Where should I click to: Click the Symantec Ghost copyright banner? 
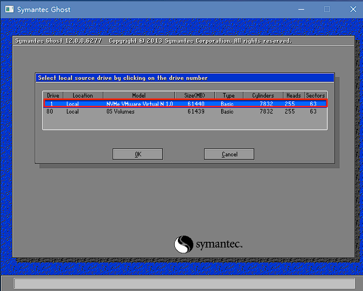(153, 41)
